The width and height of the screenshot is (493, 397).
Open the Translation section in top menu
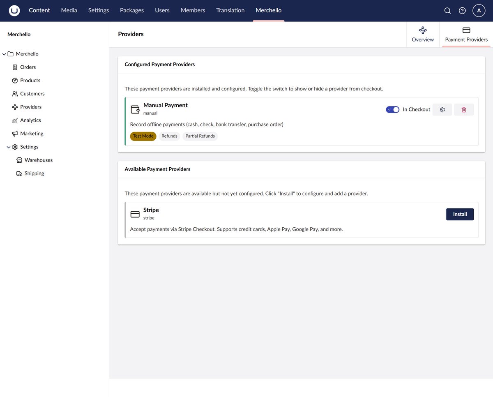point(230,10)
